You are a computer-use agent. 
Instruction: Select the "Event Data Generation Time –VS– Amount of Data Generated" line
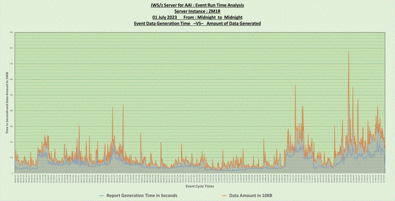tap(197, 23)
